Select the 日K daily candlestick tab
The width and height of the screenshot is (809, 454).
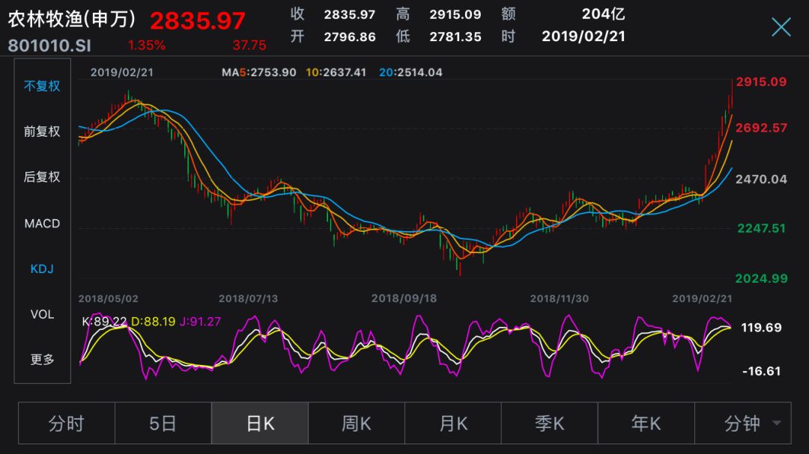259,423
